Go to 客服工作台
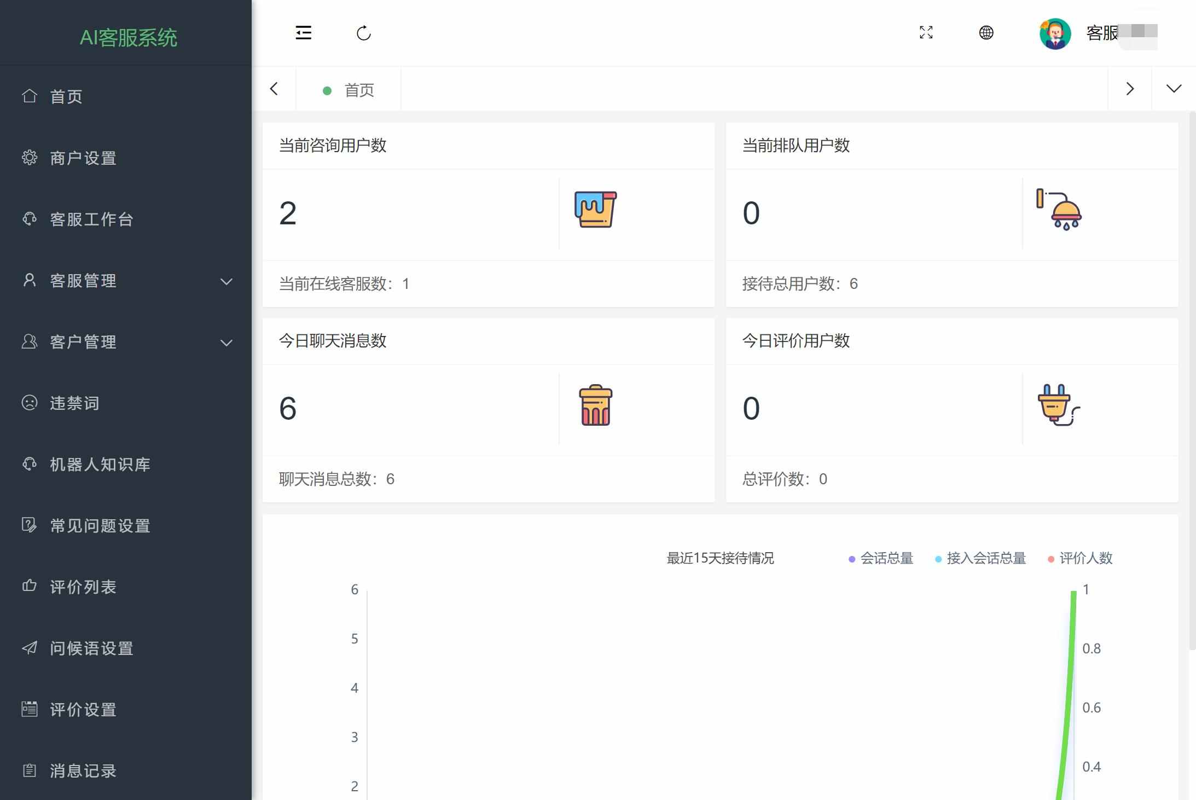 click(126, 219)
